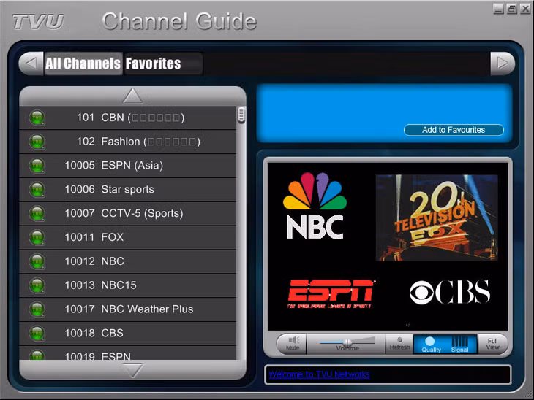This screenshot has width=534, height=400.
Task: Click the CBS eye logo in the preview
Action: [x=450, y=292]
